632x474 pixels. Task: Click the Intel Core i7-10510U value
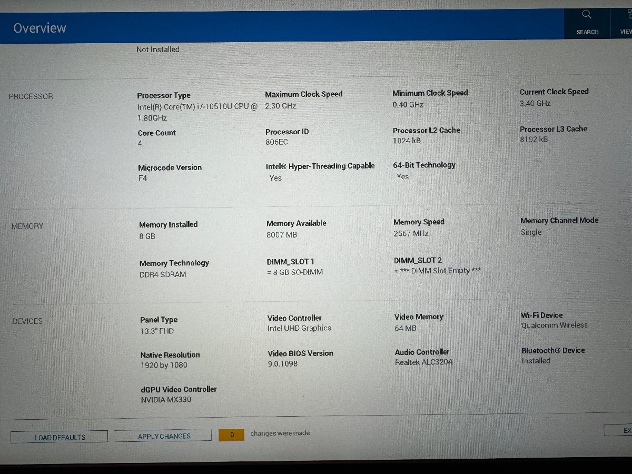(197, 112)
